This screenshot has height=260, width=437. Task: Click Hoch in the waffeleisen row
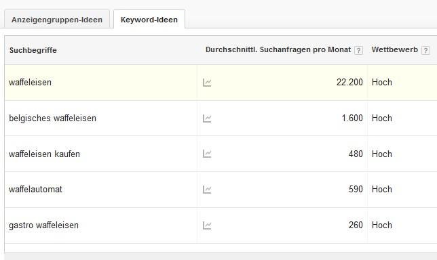pos(382,83)
